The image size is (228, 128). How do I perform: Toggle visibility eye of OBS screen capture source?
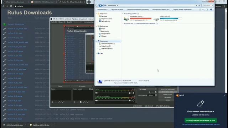(90, 89)
